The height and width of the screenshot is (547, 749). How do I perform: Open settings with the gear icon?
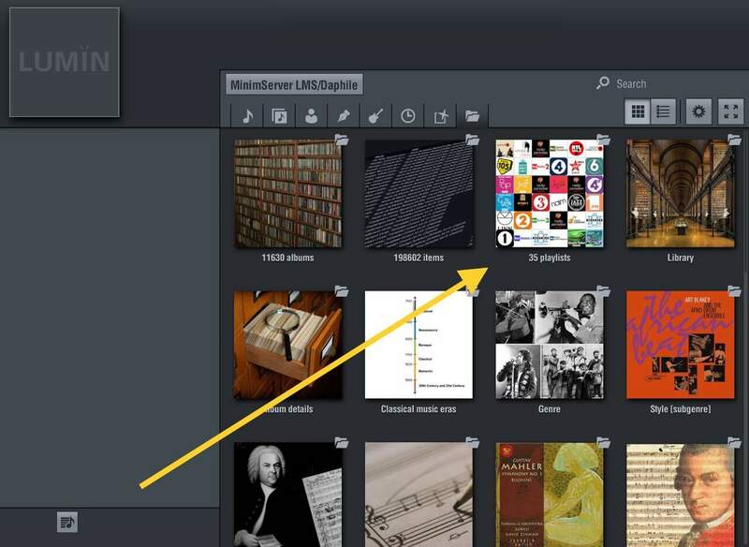[698, 111]
